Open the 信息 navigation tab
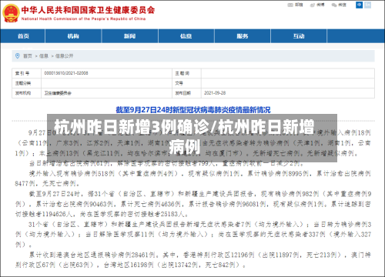This screenshot has height=277, width=385. point(186,36)
